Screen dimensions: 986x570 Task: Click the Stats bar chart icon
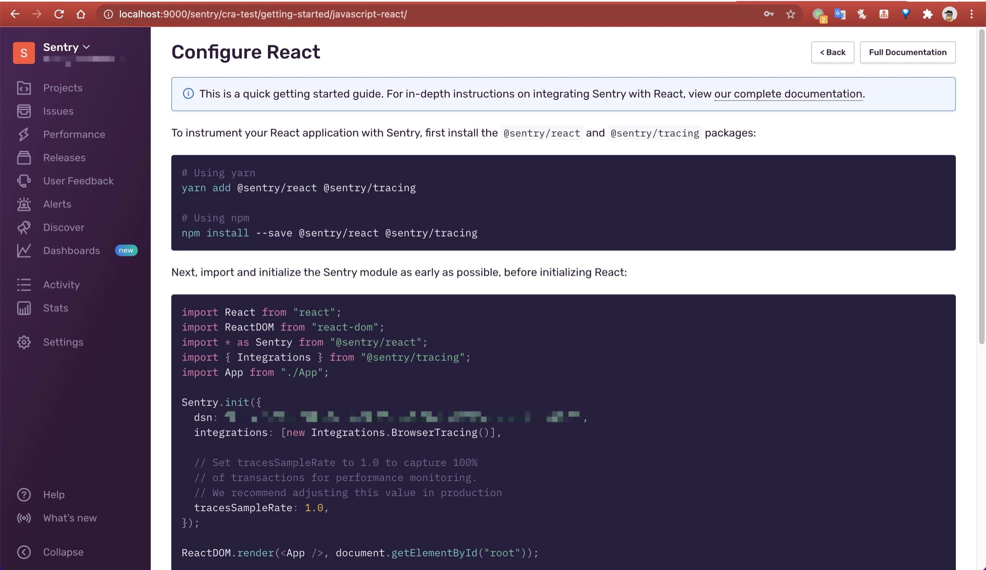click(24, 308)
